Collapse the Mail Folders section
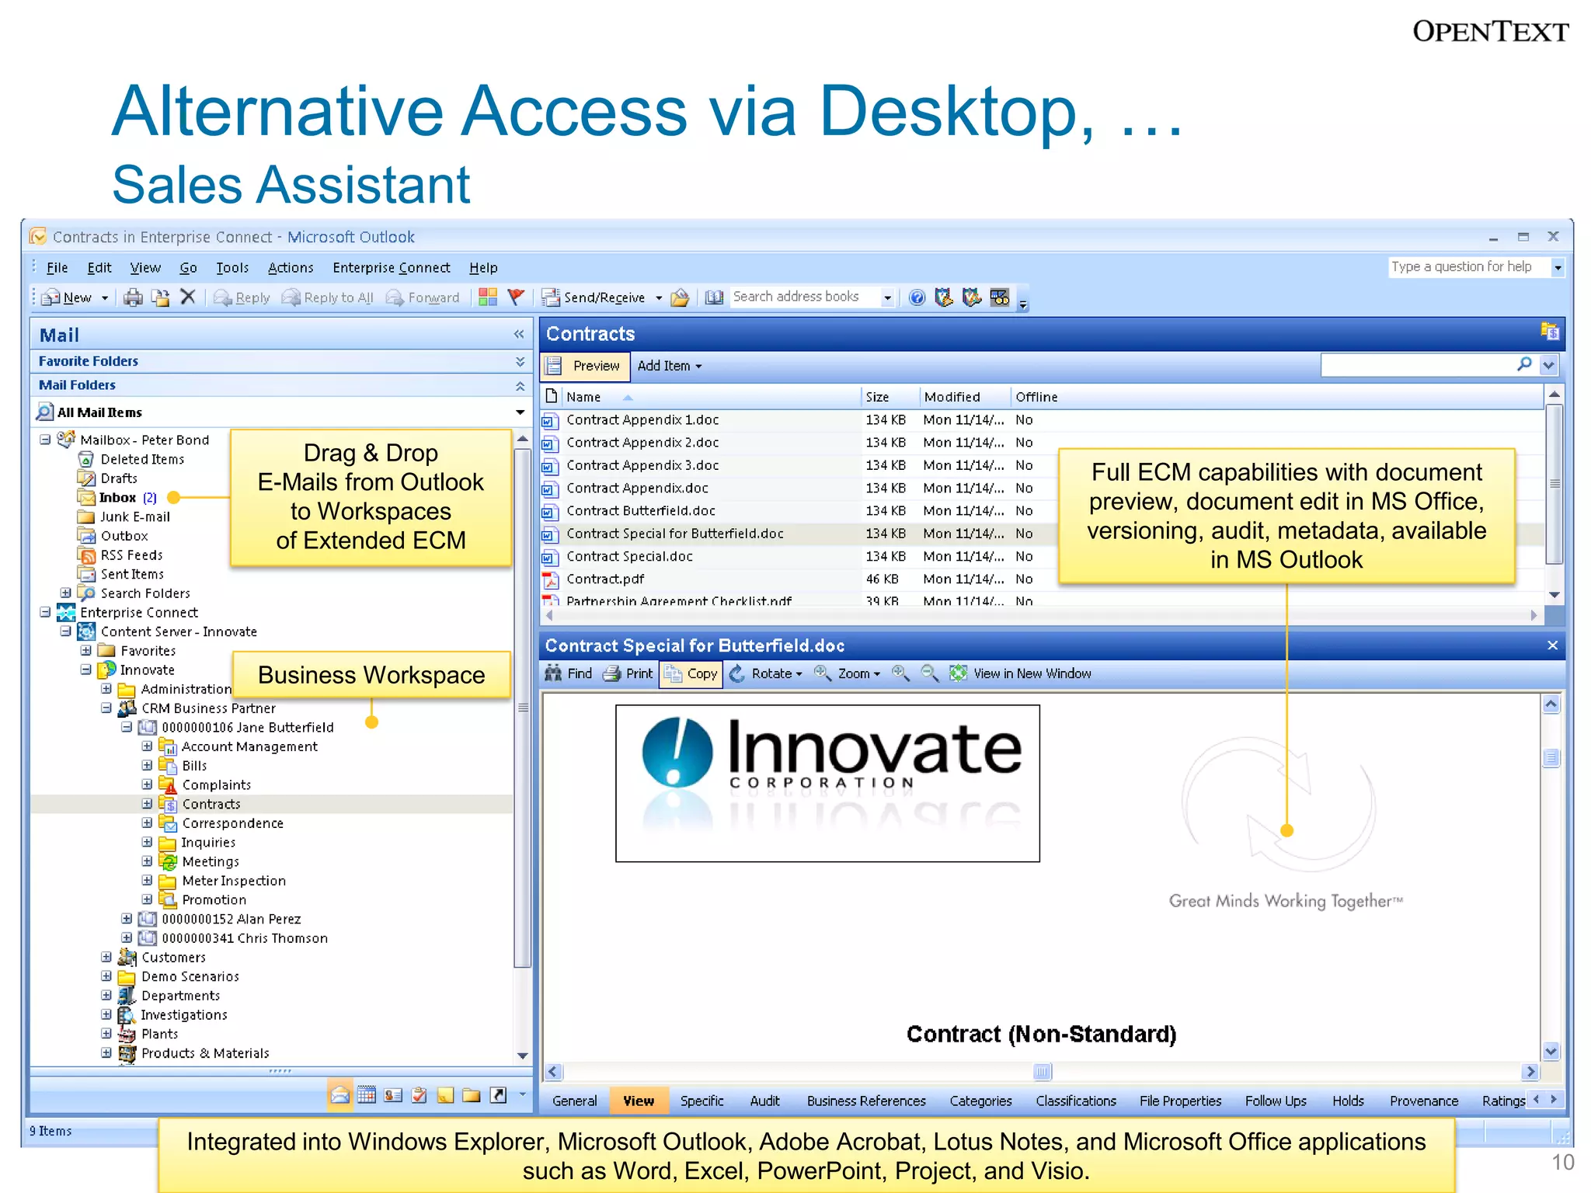 point(520,386)
